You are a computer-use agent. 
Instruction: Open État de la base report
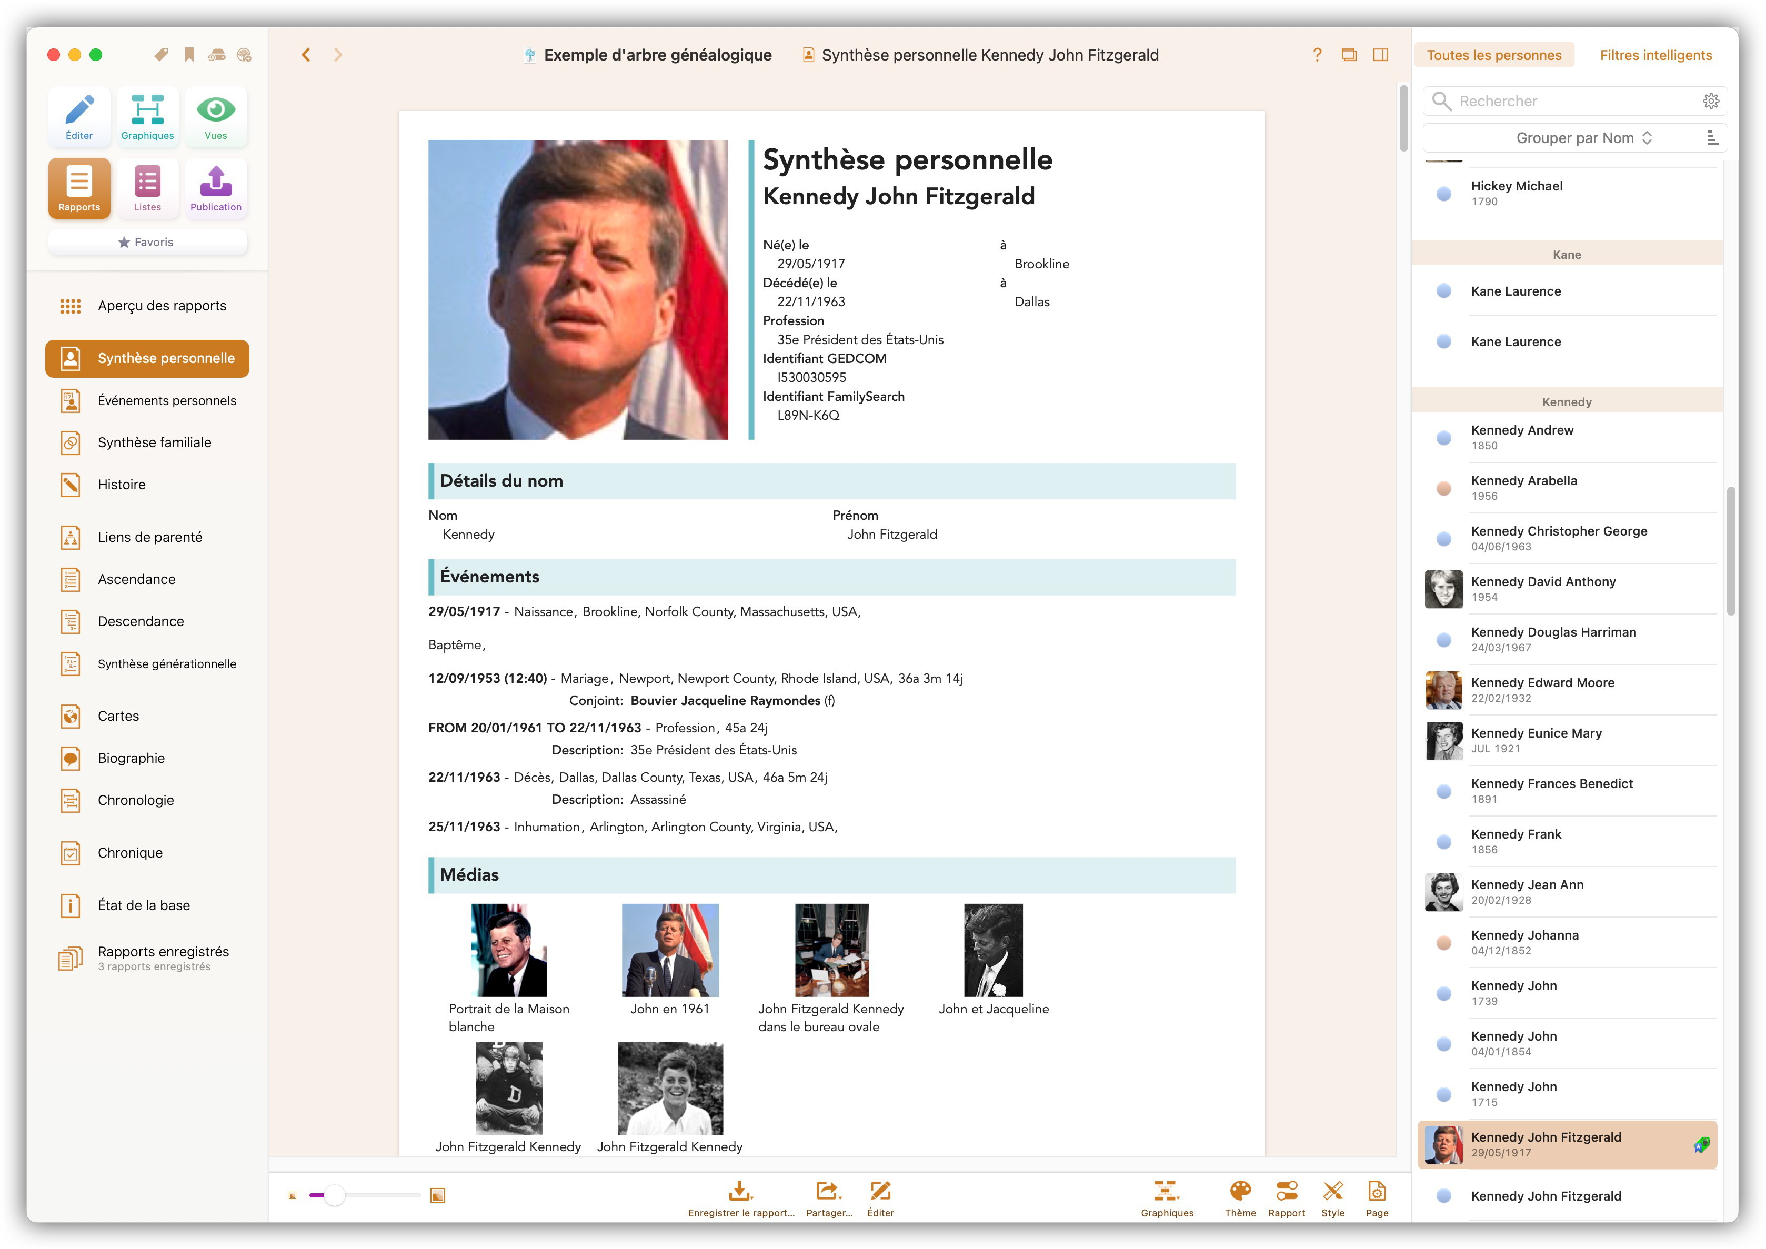pos(148,905)
